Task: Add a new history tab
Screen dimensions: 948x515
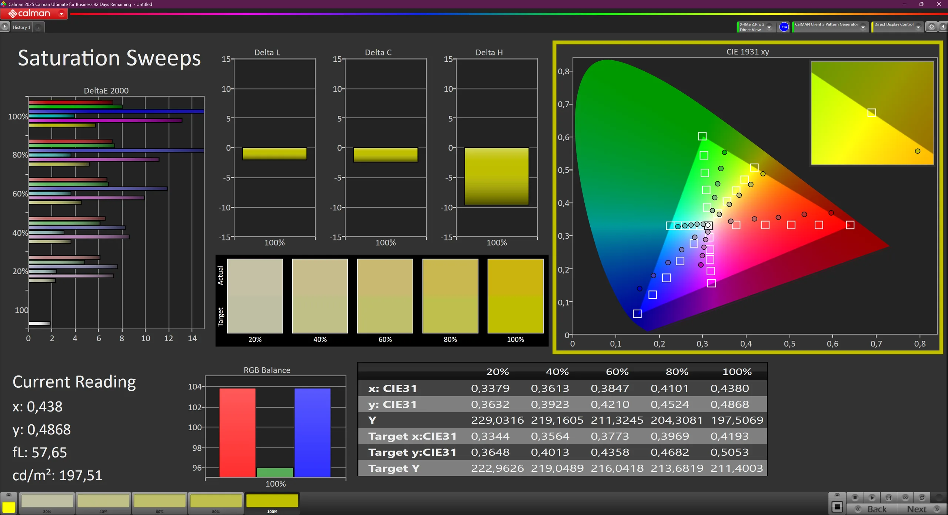Action: click(x=38, y=27)
